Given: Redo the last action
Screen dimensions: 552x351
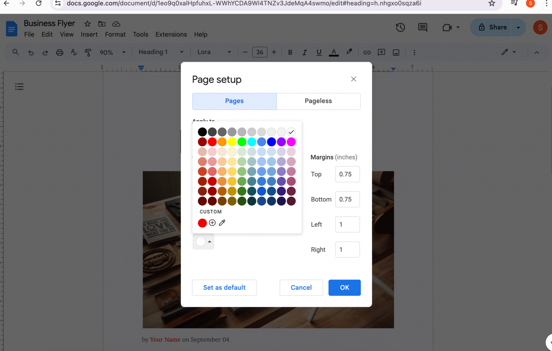Looking at the screenshot, I should pyautogui.click(x=45, y=52).
